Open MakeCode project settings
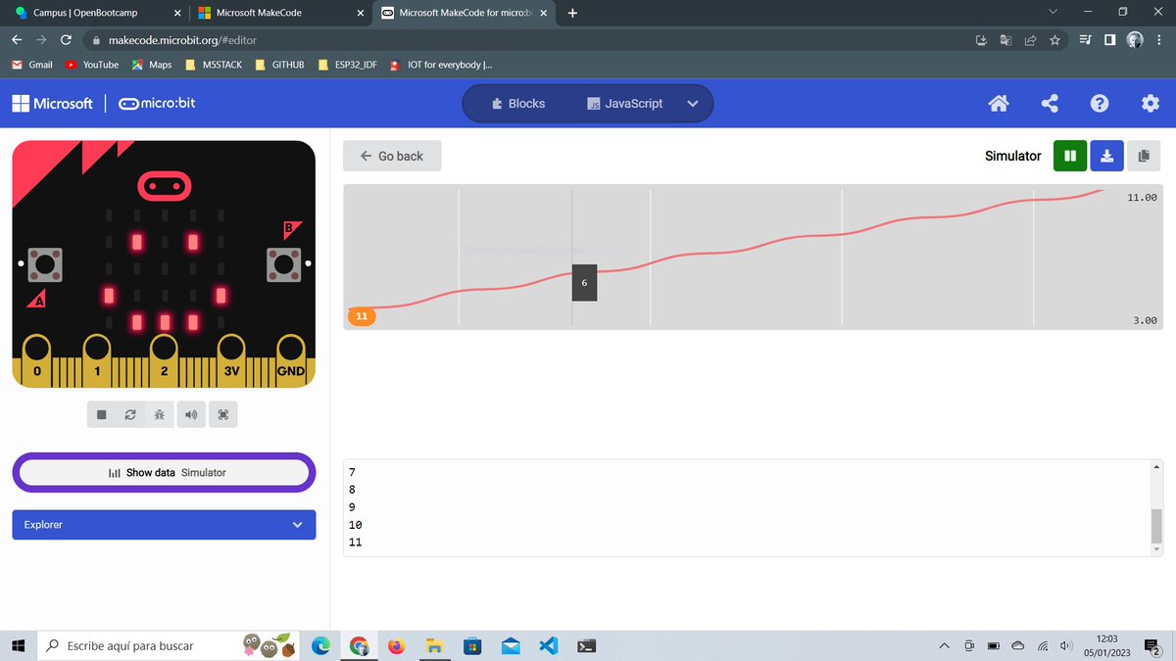This screenshot has width=1176, height=661. click(x=1150, y=103)
